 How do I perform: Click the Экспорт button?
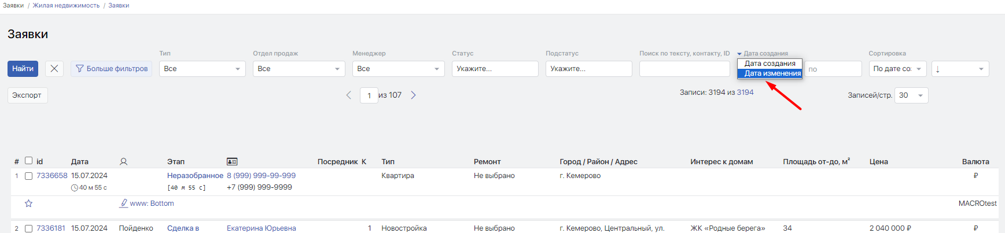point(27,95)
